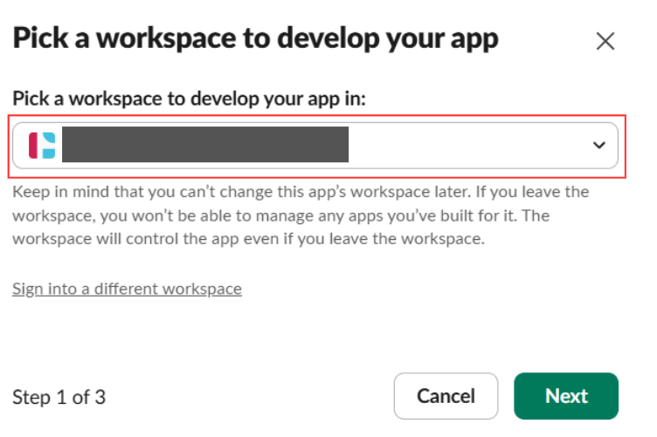This screenshot has height=437, width=657.
Task: Click the helper line starting 'workspace, you won't be able'
Action: click(x=280, y=215)
